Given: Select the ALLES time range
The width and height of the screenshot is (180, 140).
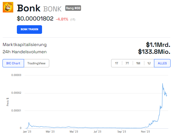Looking at the screenshot, I should [x=162, y=63].
